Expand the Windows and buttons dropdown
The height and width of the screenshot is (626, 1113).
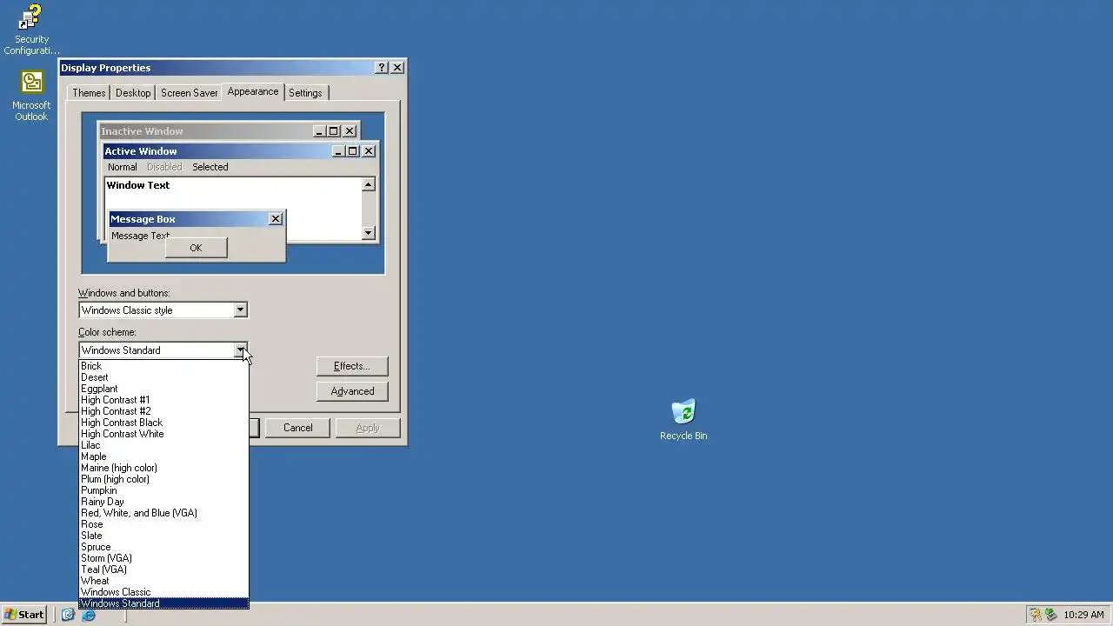coord(240,310)
